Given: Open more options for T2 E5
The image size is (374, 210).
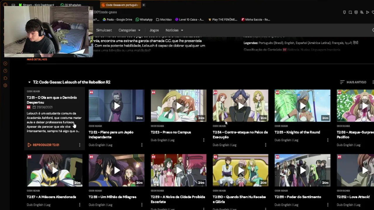Looking at the screenshot, I should pyautogui.click(x=328, y=140).
